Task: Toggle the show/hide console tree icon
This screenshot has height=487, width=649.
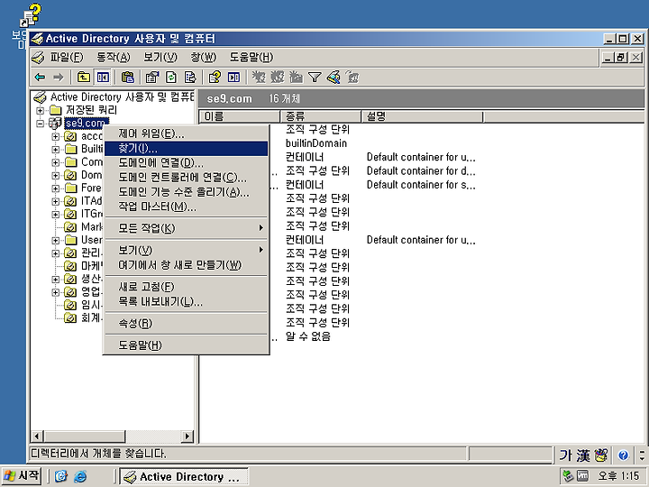Action: (102, 77)
